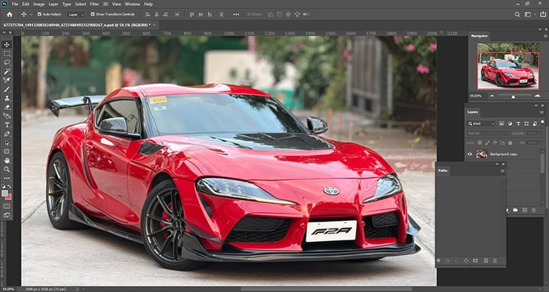Click the align right edges icon
The height and width of the screenshot is (292, 549).
pos(165,14)
